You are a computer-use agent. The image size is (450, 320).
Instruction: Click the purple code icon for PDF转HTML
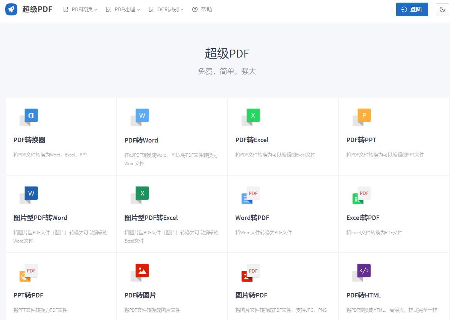click(362, 273)
